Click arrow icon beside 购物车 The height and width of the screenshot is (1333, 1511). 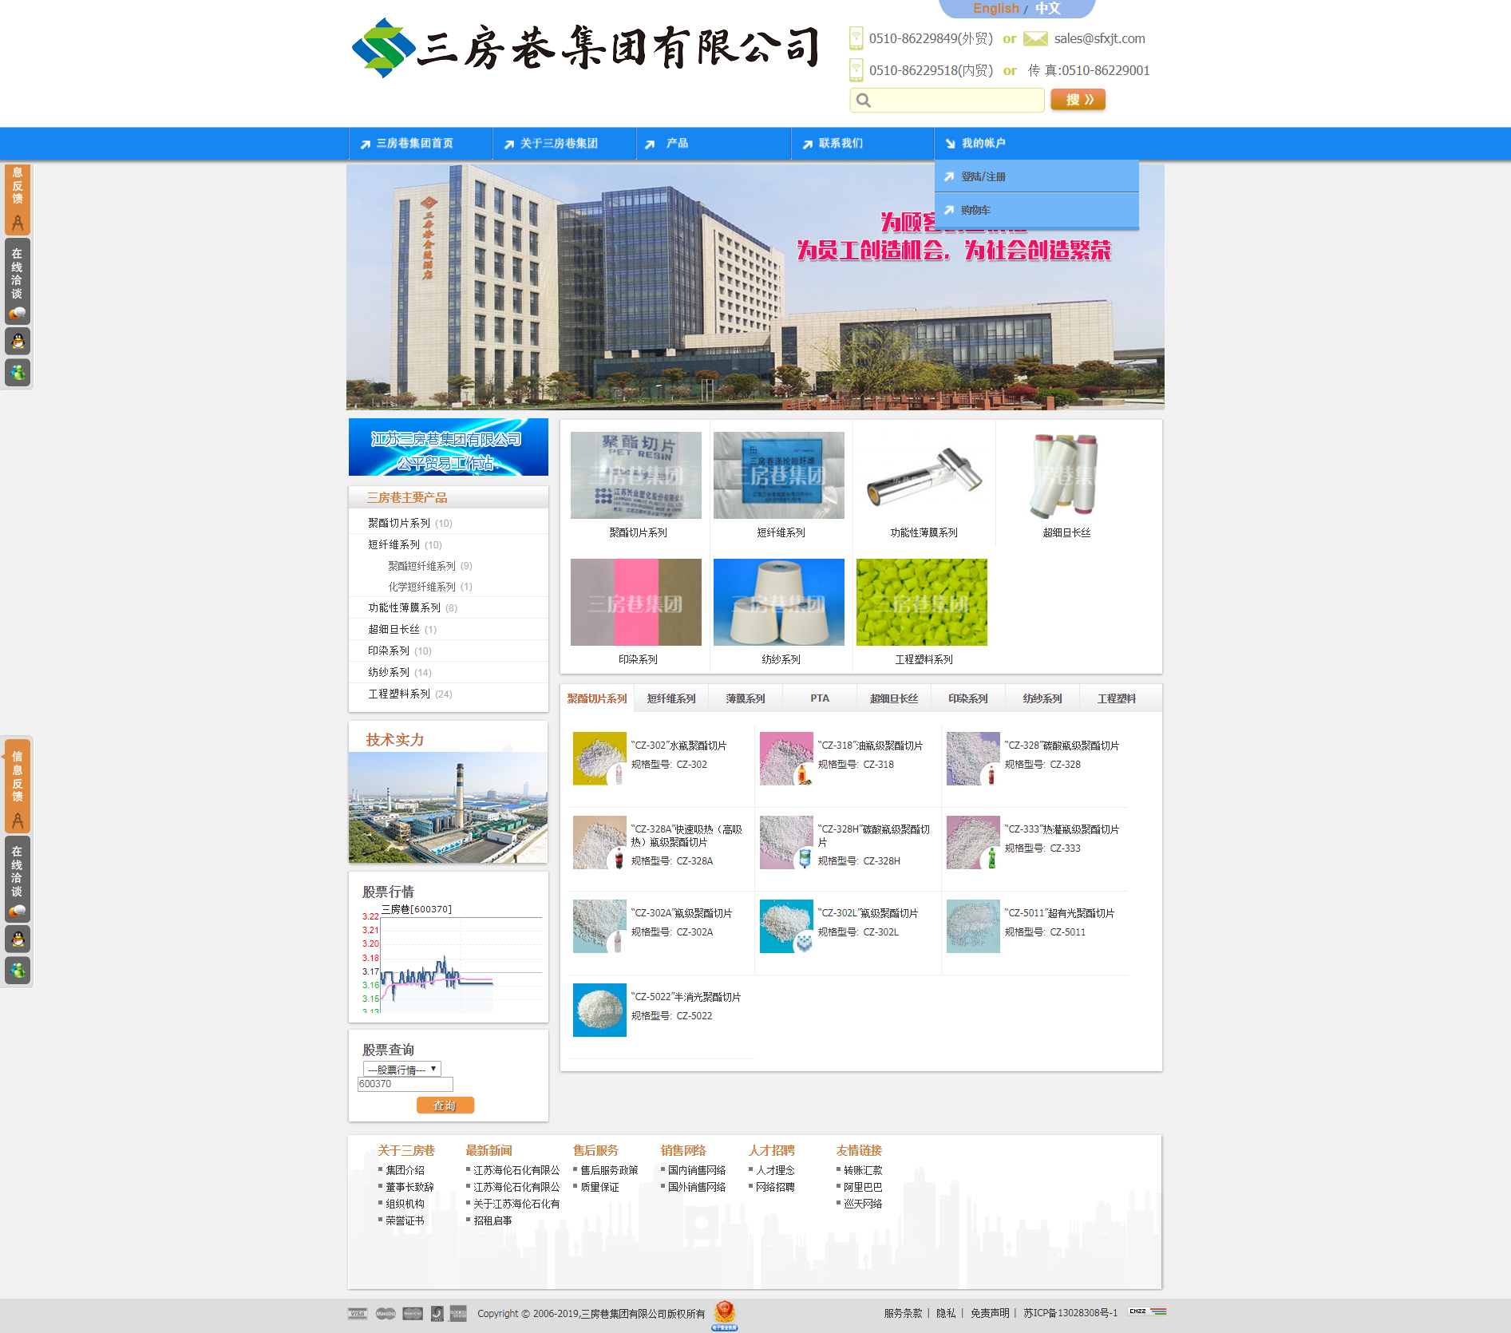pos(949,210)
